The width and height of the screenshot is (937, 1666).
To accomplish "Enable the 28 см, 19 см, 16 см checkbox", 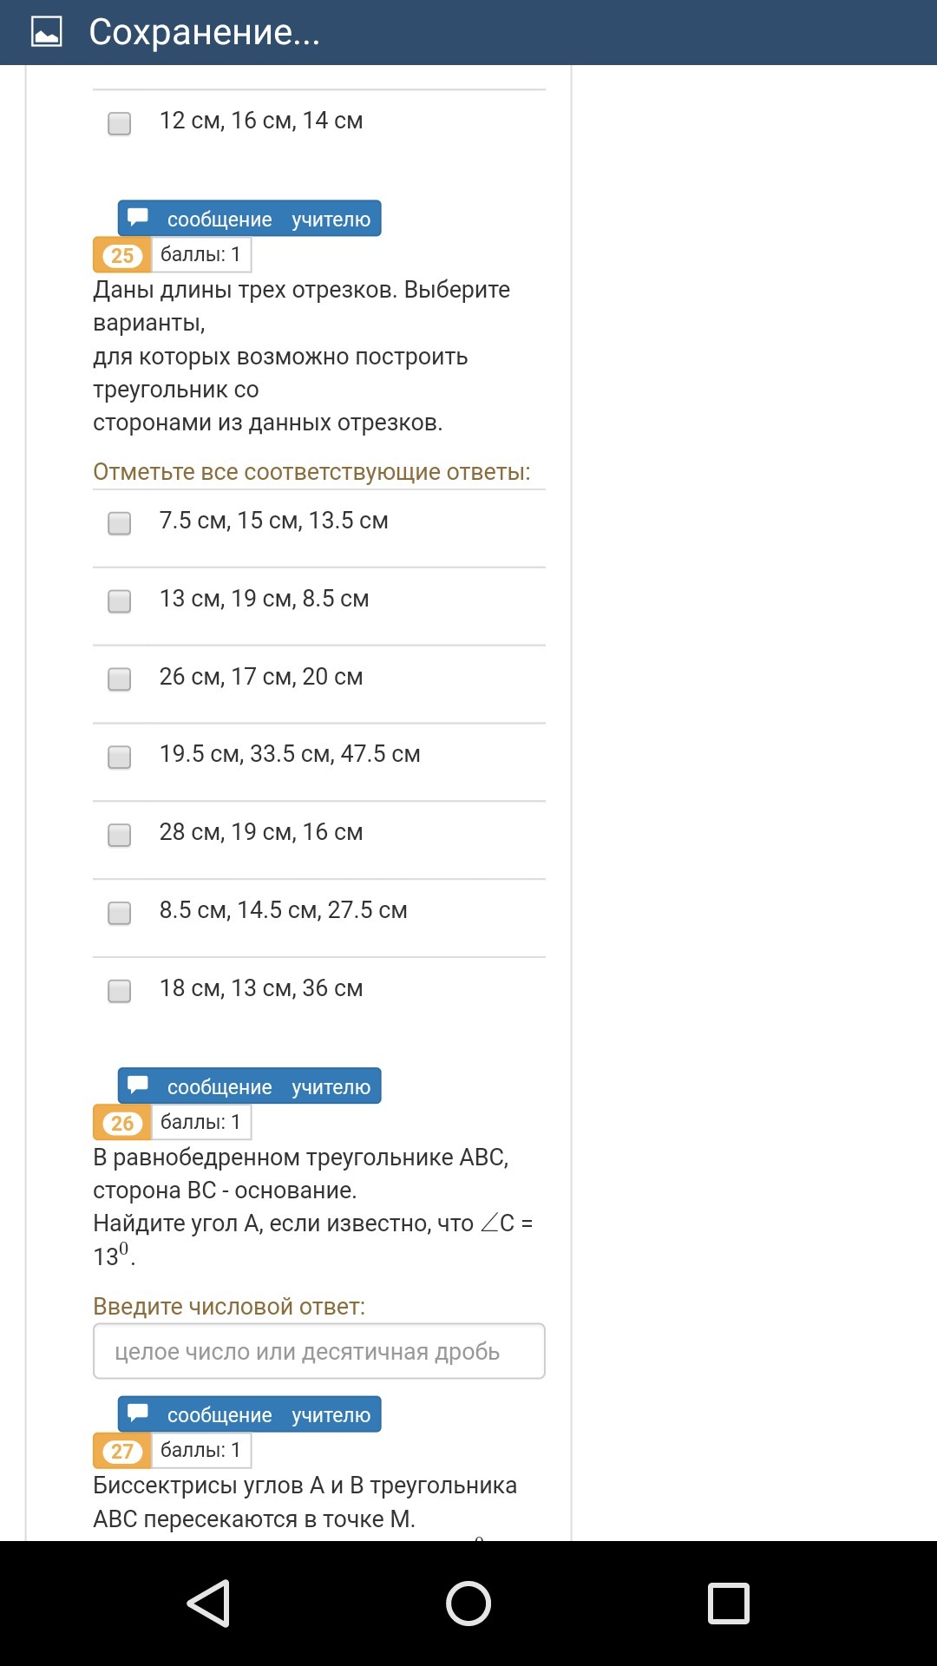I will [x=120, y=835].
